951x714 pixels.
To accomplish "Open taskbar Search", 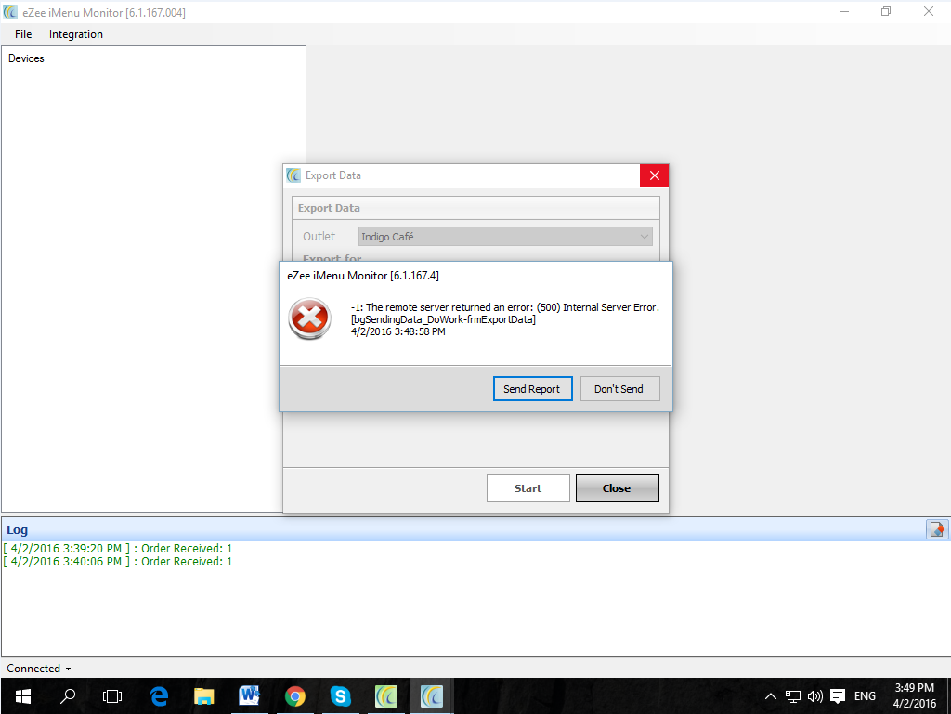I will point(67,696).
